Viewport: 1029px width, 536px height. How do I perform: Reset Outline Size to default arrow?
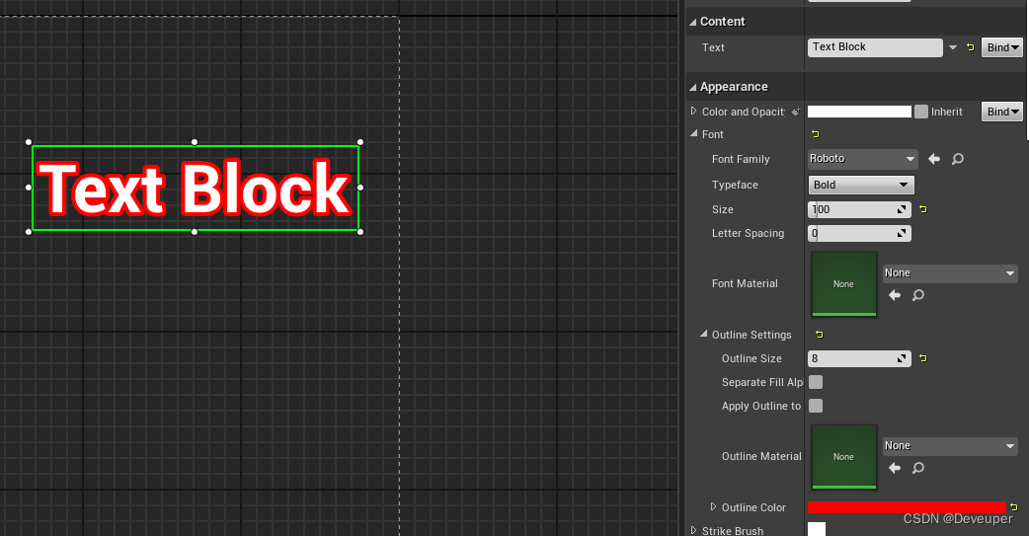[x=923, y=358]
